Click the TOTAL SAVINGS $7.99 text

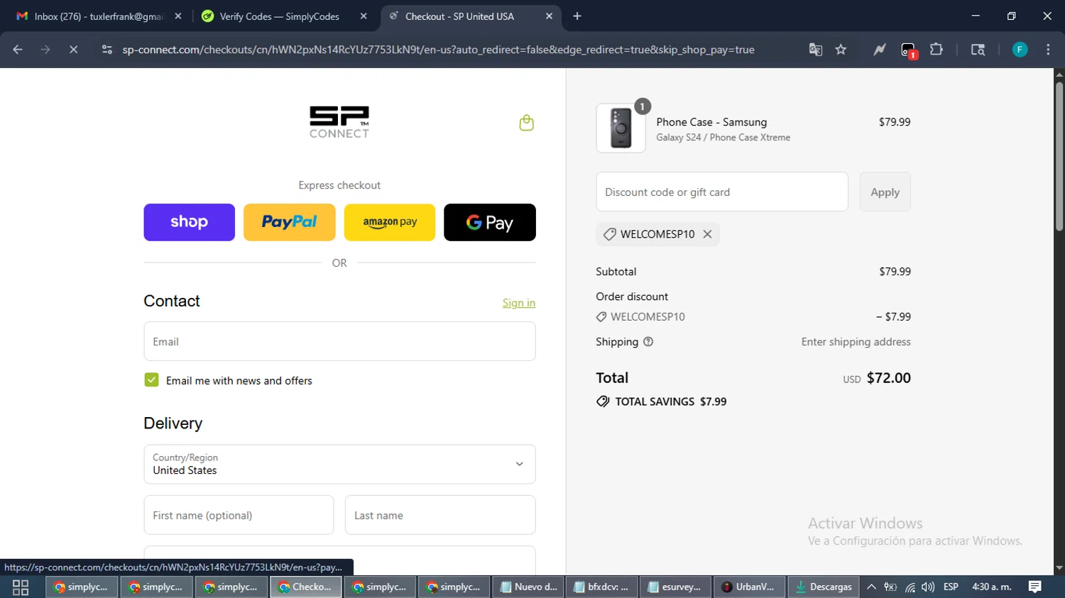670,402
